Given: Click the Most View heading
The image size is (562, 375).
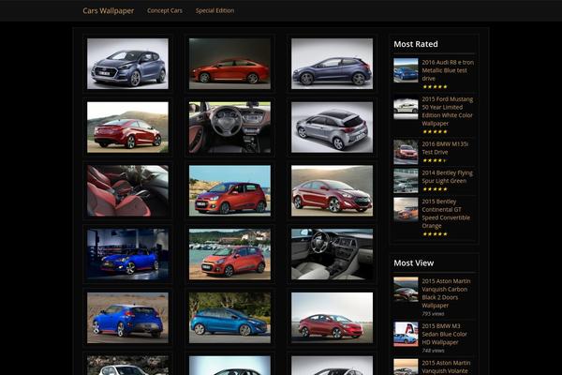Looking at the screenshot, I should 414,263.
